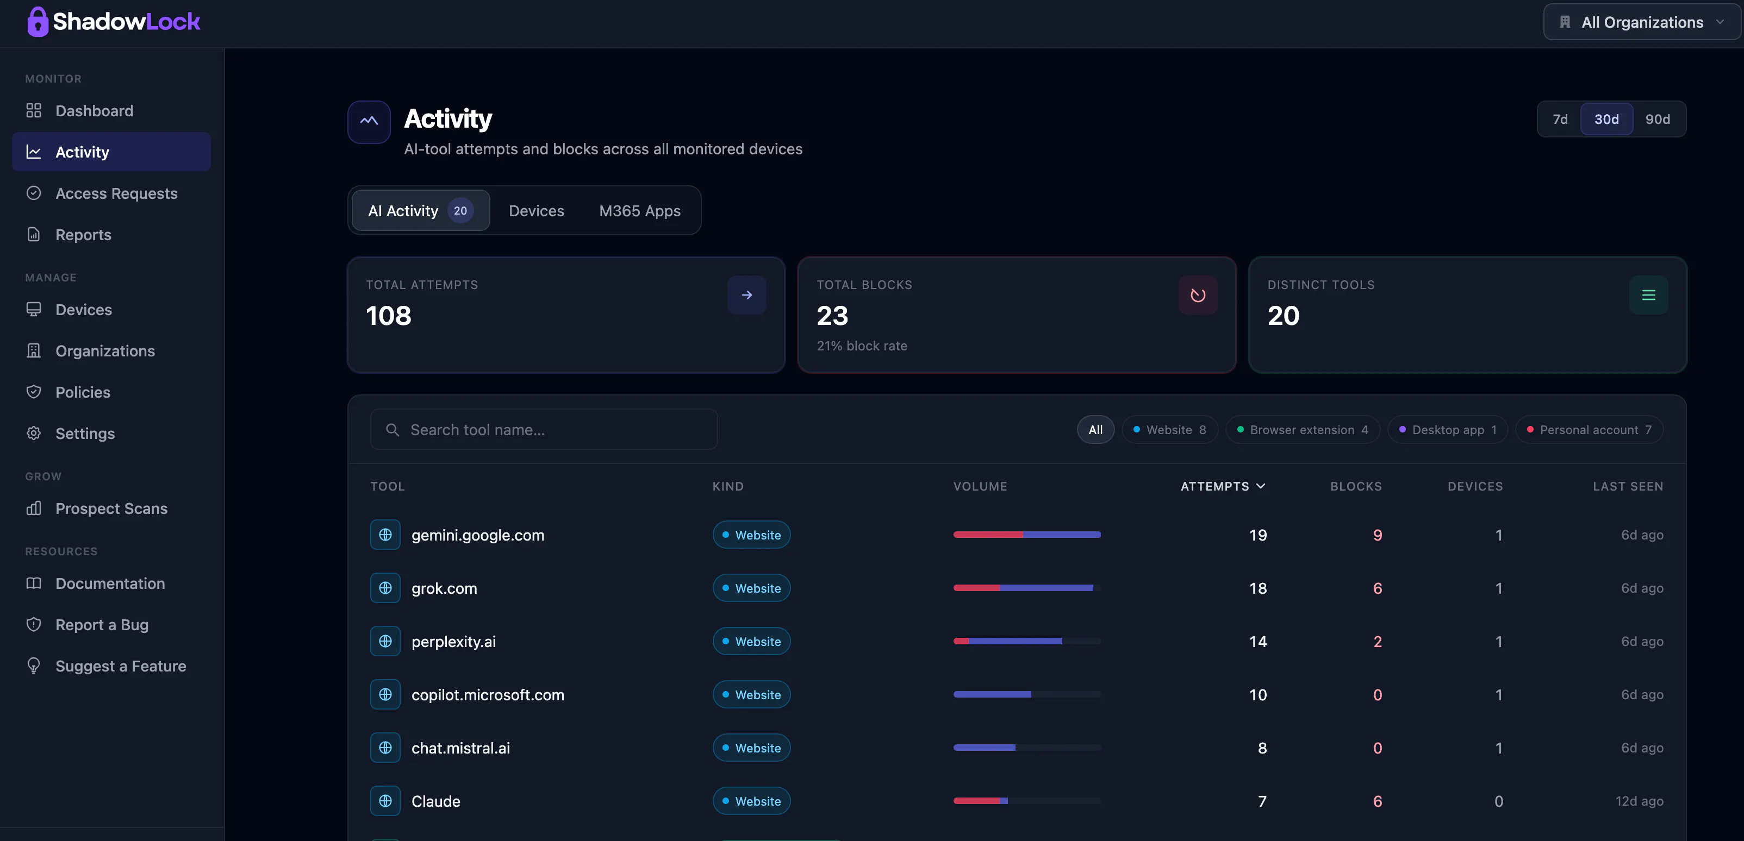Filter tools by Website kind
Image resolution: width=1744 pixels, height=841 pixels.
[x=1169, y=430]
